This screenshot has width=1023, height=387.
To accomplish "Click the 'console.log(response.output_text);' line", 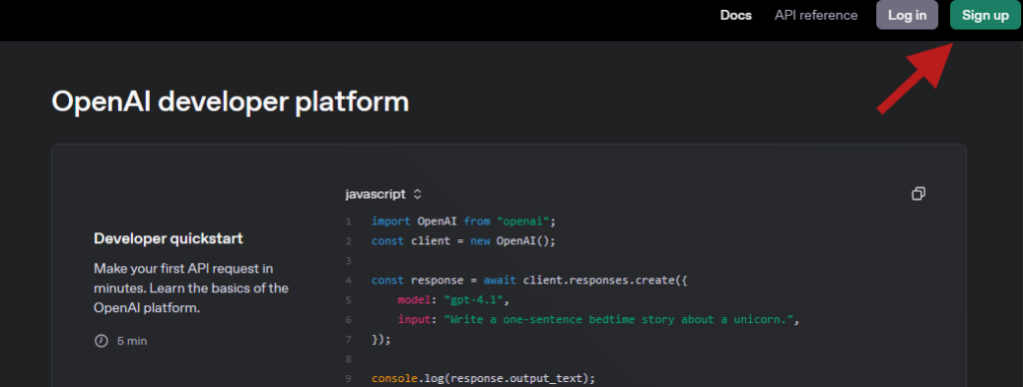I will [484, 378].
